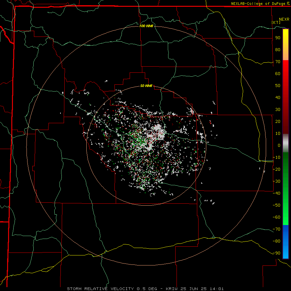
Task: Click the STORM RELATIVE VELOCITY product title
Action: point(101,289)
